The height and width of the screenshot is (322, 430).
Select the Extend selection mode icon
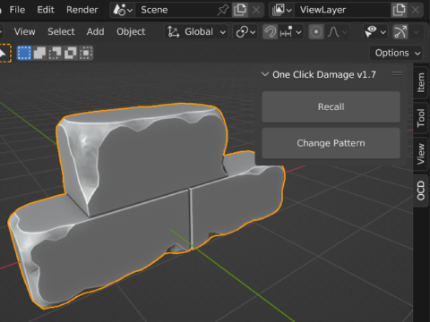point(39,53)
